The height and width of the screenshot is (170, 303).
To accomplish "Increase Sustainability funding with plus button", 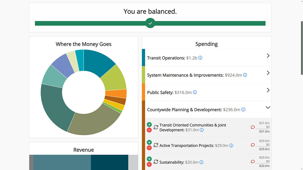I will click(149, 159).
